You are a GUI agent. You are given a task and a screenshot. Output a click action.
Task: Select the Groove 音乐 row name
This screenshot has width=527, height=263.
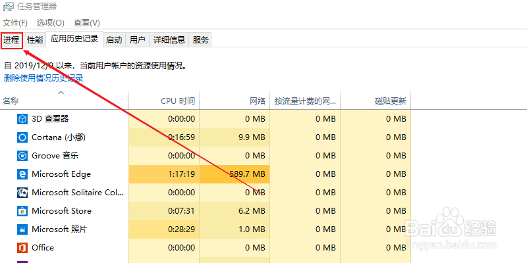click(55, 156)
